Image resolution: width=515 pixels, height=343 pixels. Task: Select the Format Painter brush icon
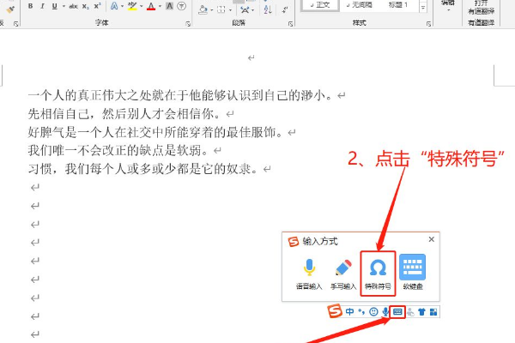point(11,9)
